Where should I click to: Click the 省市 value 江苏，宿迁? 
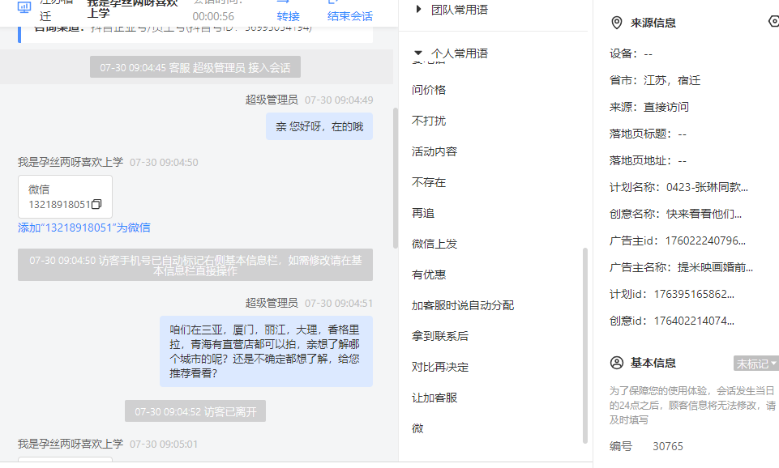tap(672, 80)
